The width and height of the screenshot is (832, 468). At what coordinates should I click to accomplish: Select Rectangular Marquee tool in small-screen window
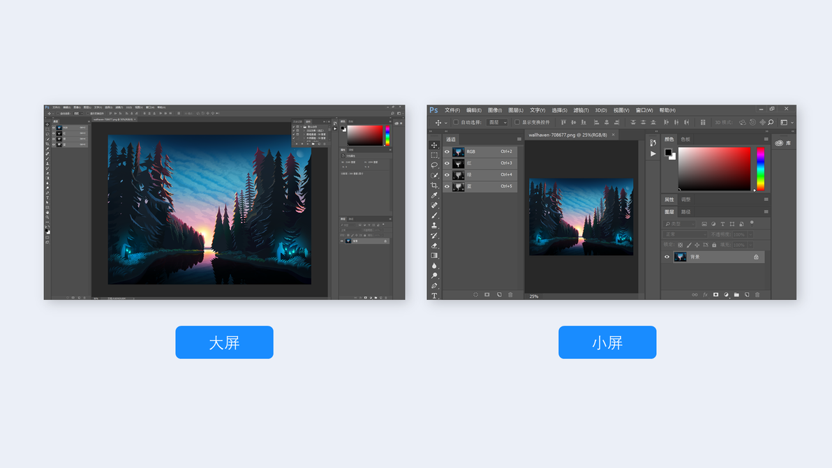[435, 155]
